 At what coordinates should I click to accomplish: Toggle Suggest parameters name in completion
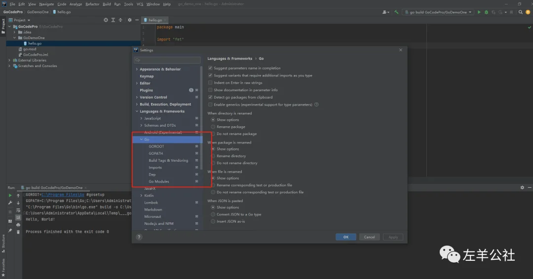coord(210,68)
